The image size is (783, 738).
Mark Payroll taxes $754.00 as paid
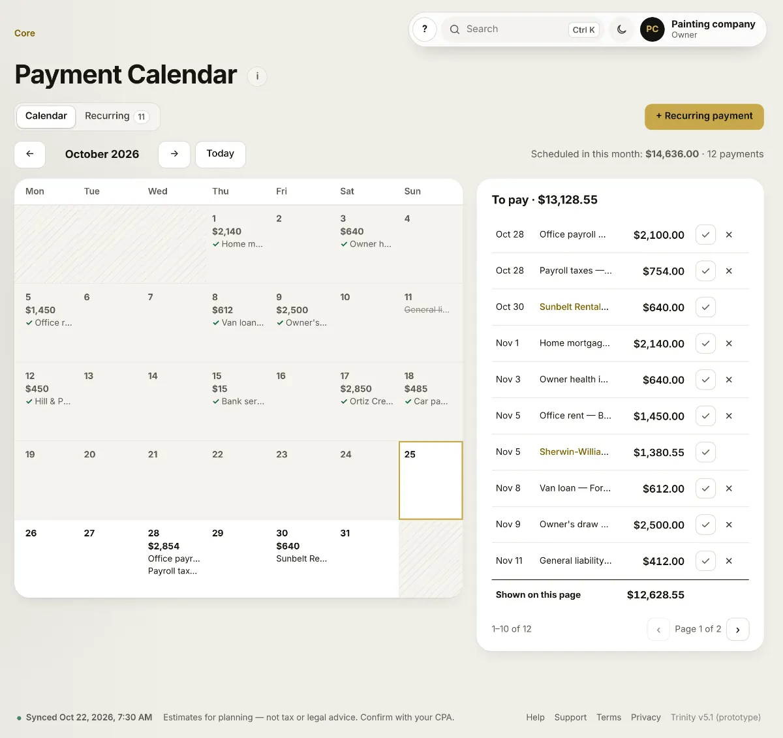pos(705,271)
